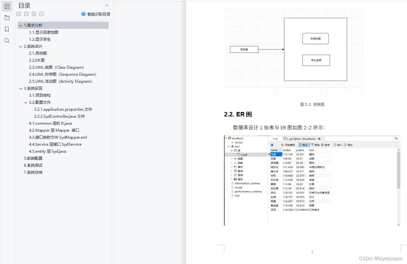407x264 pixels.
Task: Navigate to 2.3.UML 类图 (Class Diagram)
Action: click(x=57, y=67)
